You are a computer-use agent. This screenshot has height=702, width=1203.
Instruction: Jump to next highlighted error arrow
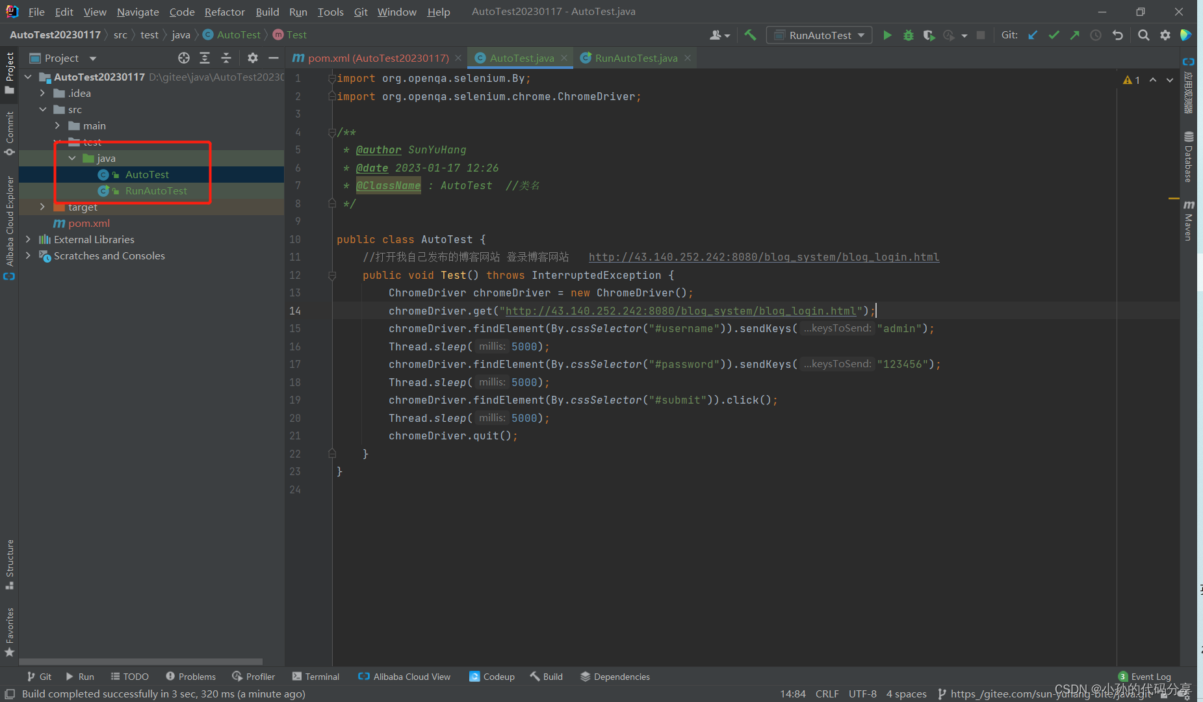(x=1170, y=80)
